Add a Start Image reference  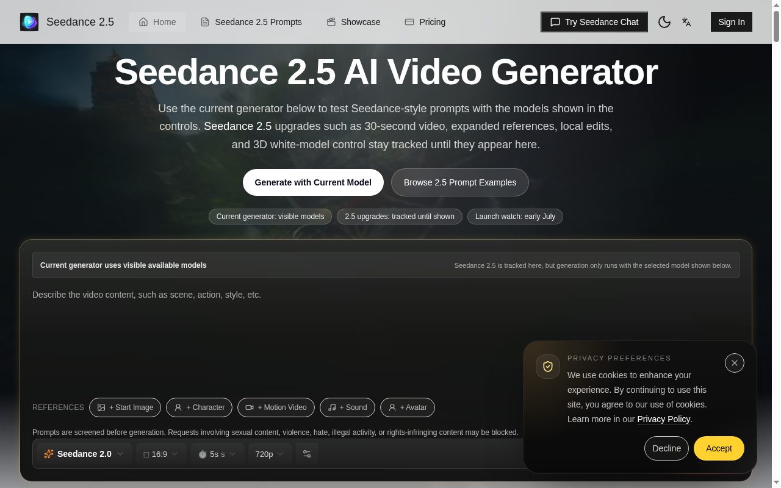[125, 407]
